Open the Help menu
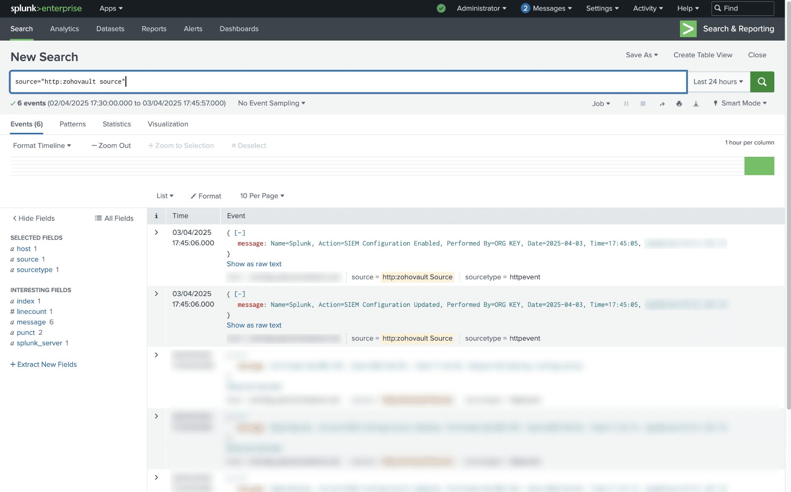This screenshot has width=791, height=492. point(688,8)
